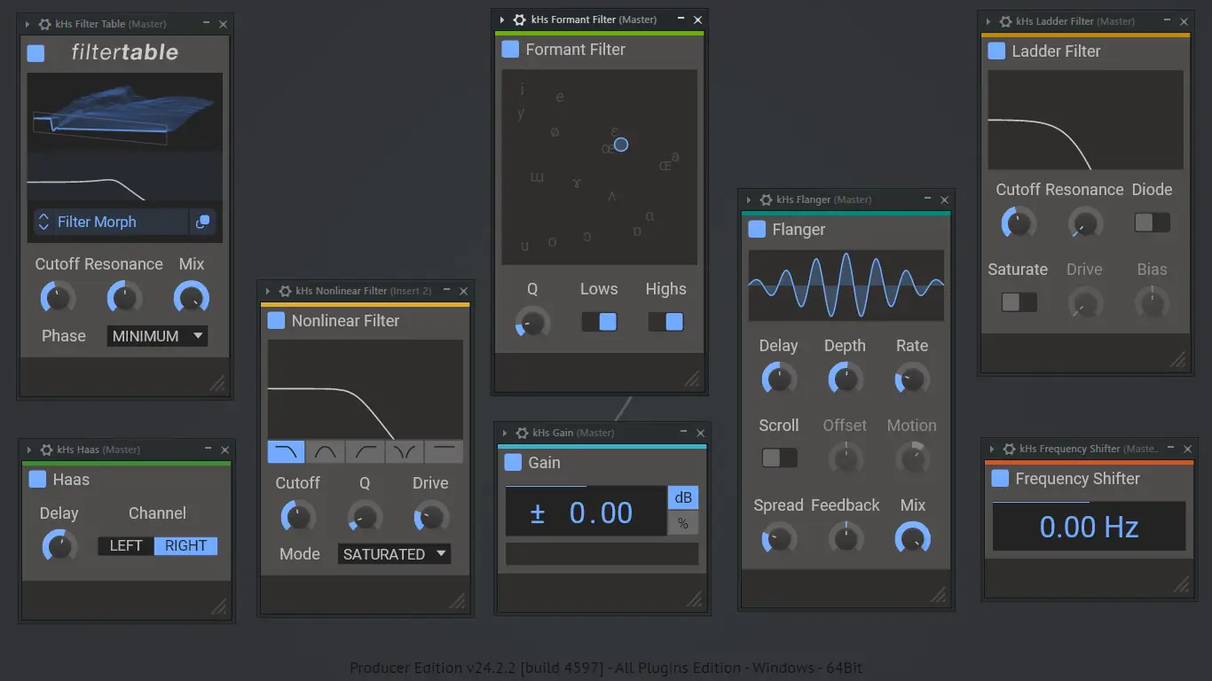The height and width of the screenshot is (681, 1212).
Task: Enable Scroll switch in Flanger
Action: pyautogui.click(x=780, y=458)
